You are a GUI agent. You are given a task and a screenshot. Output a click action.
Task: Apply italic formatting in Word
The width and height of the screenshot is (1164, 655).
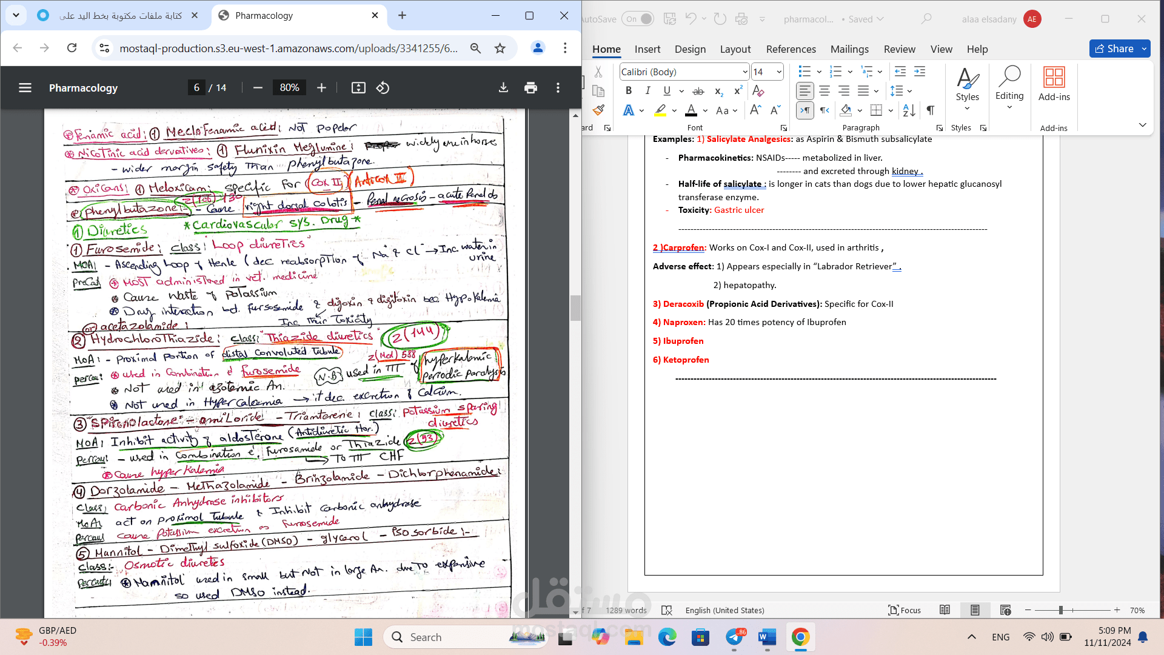647,91
